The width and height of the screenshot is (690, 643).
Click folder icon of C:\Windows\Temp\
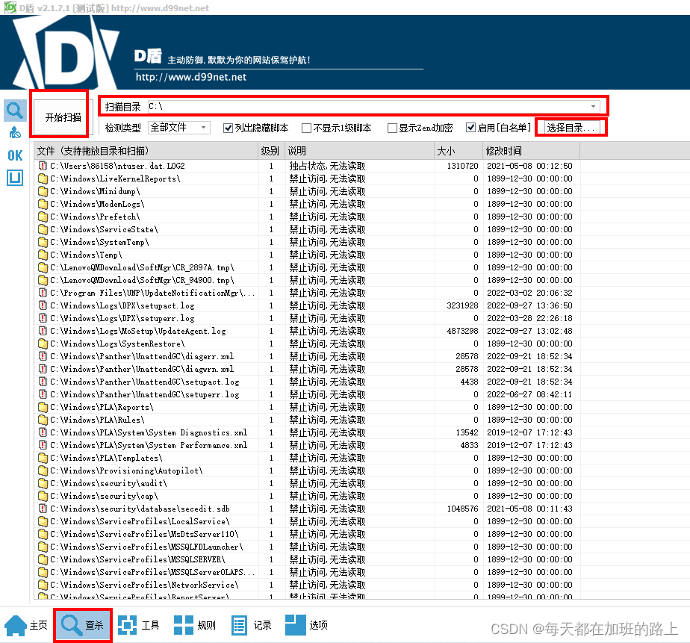(43, 255)
